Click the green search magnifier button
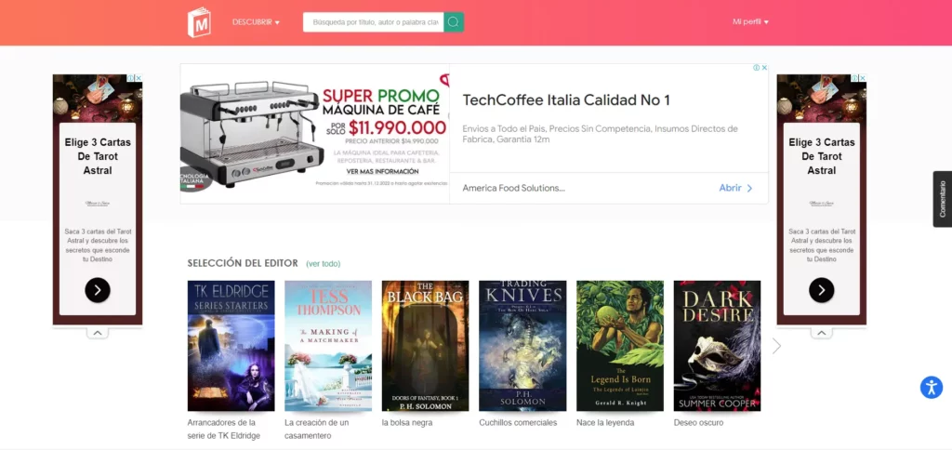Screen dimensions: 952x450 coord(454,22)
